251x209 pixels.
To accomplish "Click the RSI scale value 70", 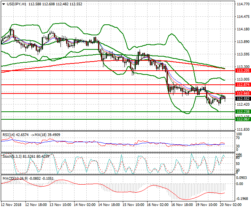I will click(238, 138).
